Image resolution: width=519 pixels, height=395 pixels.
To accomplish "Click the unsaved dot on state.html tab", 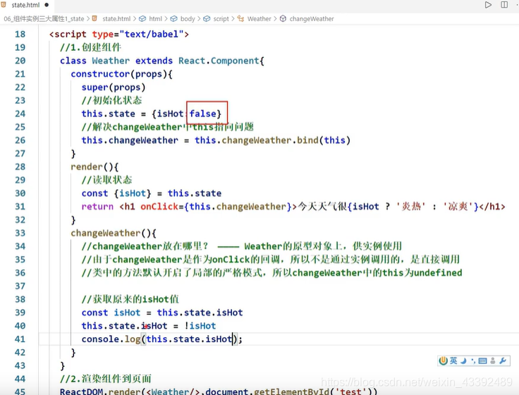I will point(47,5).
